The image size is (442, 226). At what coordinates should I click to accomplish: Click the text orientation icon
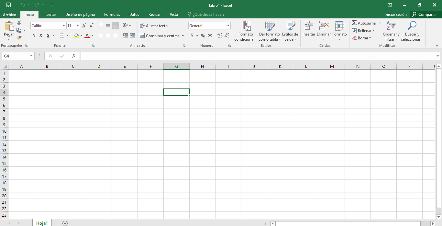(x=125, y=26)
